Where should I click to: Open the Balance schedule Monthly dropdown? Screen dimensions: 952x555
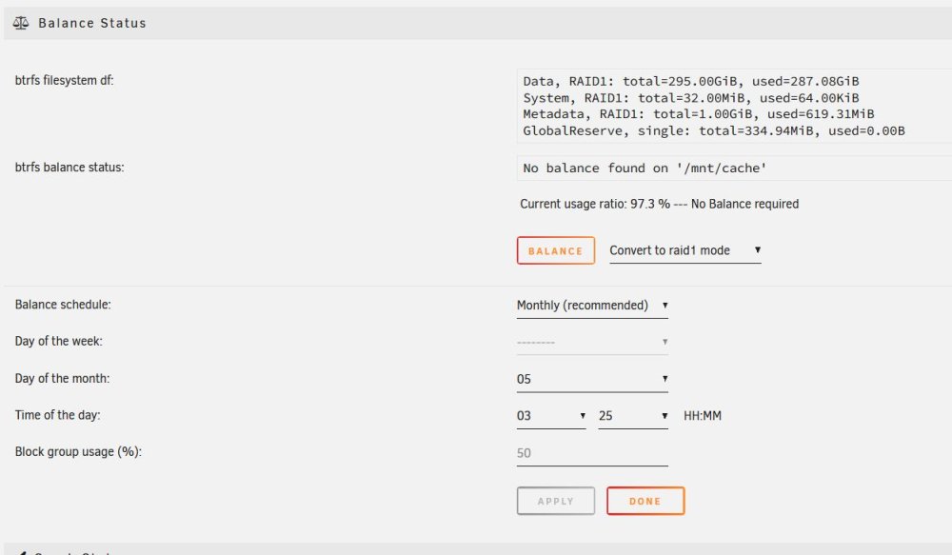pyautogui.click(x=592, y=306)
